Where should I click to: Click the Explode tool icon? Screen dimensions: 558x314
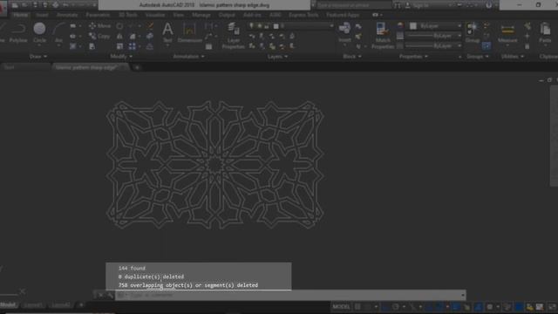[x=150, y=37]
